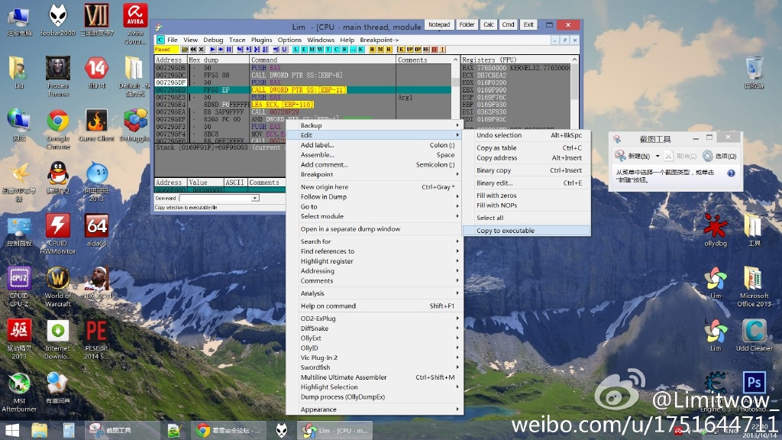Click the red H toolbar icon
The height and width of the screenshot is (440, 782).
pos(434,50)
